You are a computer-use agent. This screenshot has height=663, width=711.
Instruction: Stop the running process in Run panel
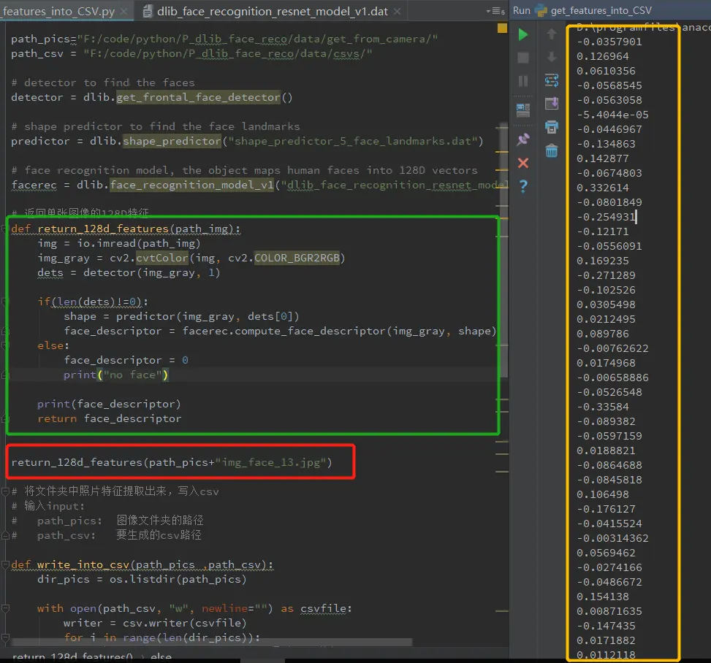point(522,58)
